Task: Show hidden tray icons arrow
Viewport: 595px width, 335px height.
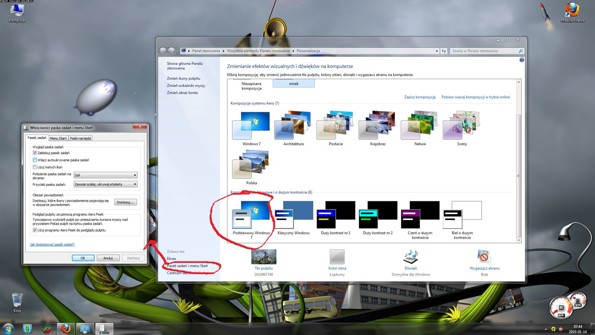Action: (x=546, y=329)
